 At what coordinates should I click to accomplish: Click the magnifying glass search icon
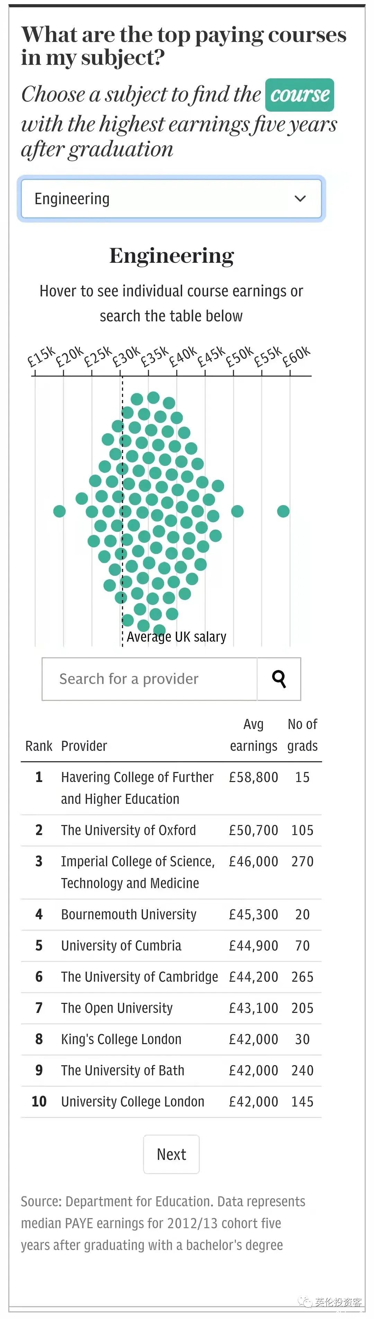pos(279,678)
